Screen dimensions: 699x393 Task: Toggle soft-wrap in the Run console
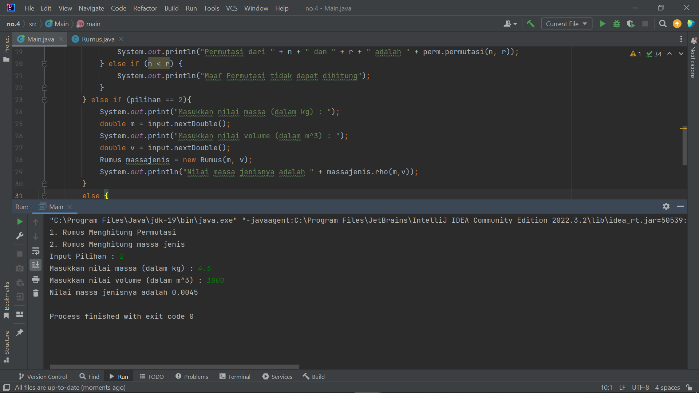click(x=35, y=251)
